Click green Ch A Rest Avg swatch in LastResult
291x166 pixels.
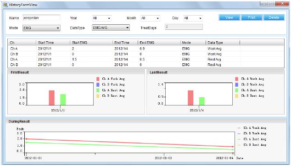click(237, 90)
